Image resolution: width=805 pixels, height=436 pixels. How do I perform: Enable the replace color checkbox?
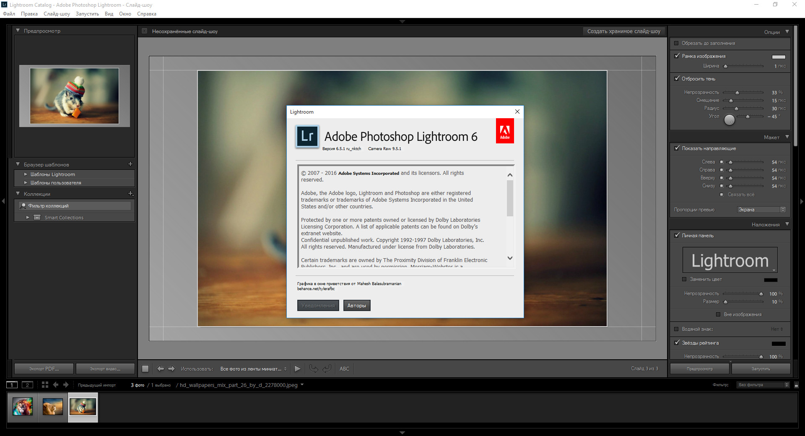click(684, 279)
